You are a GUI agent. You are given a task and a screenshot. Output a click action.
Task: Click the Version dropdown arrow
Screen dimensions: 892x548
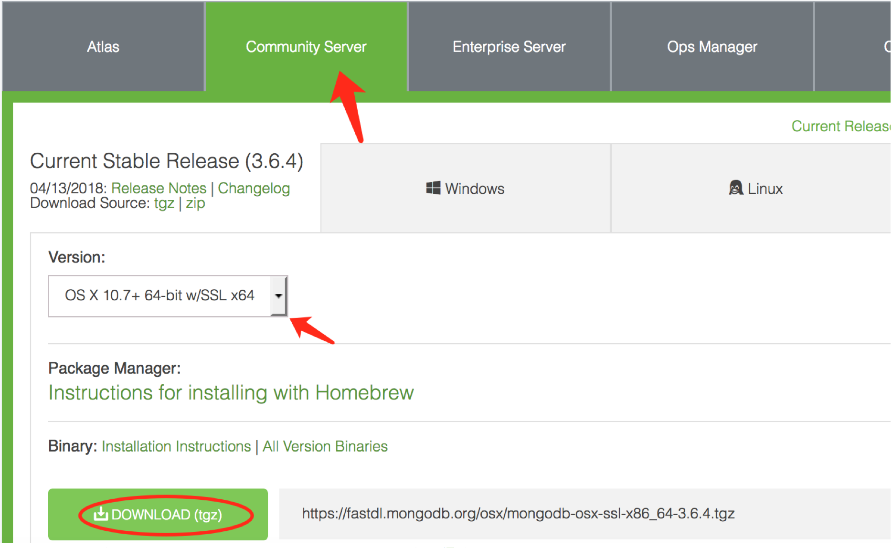[278, 295]
